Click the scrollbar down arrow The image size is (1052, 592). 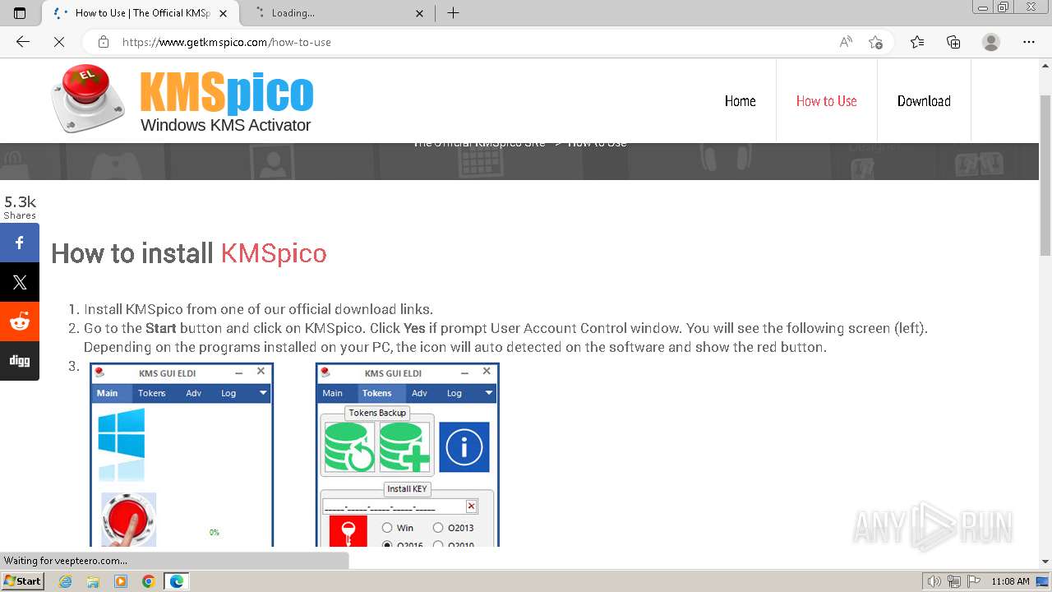pos(1045,562)
